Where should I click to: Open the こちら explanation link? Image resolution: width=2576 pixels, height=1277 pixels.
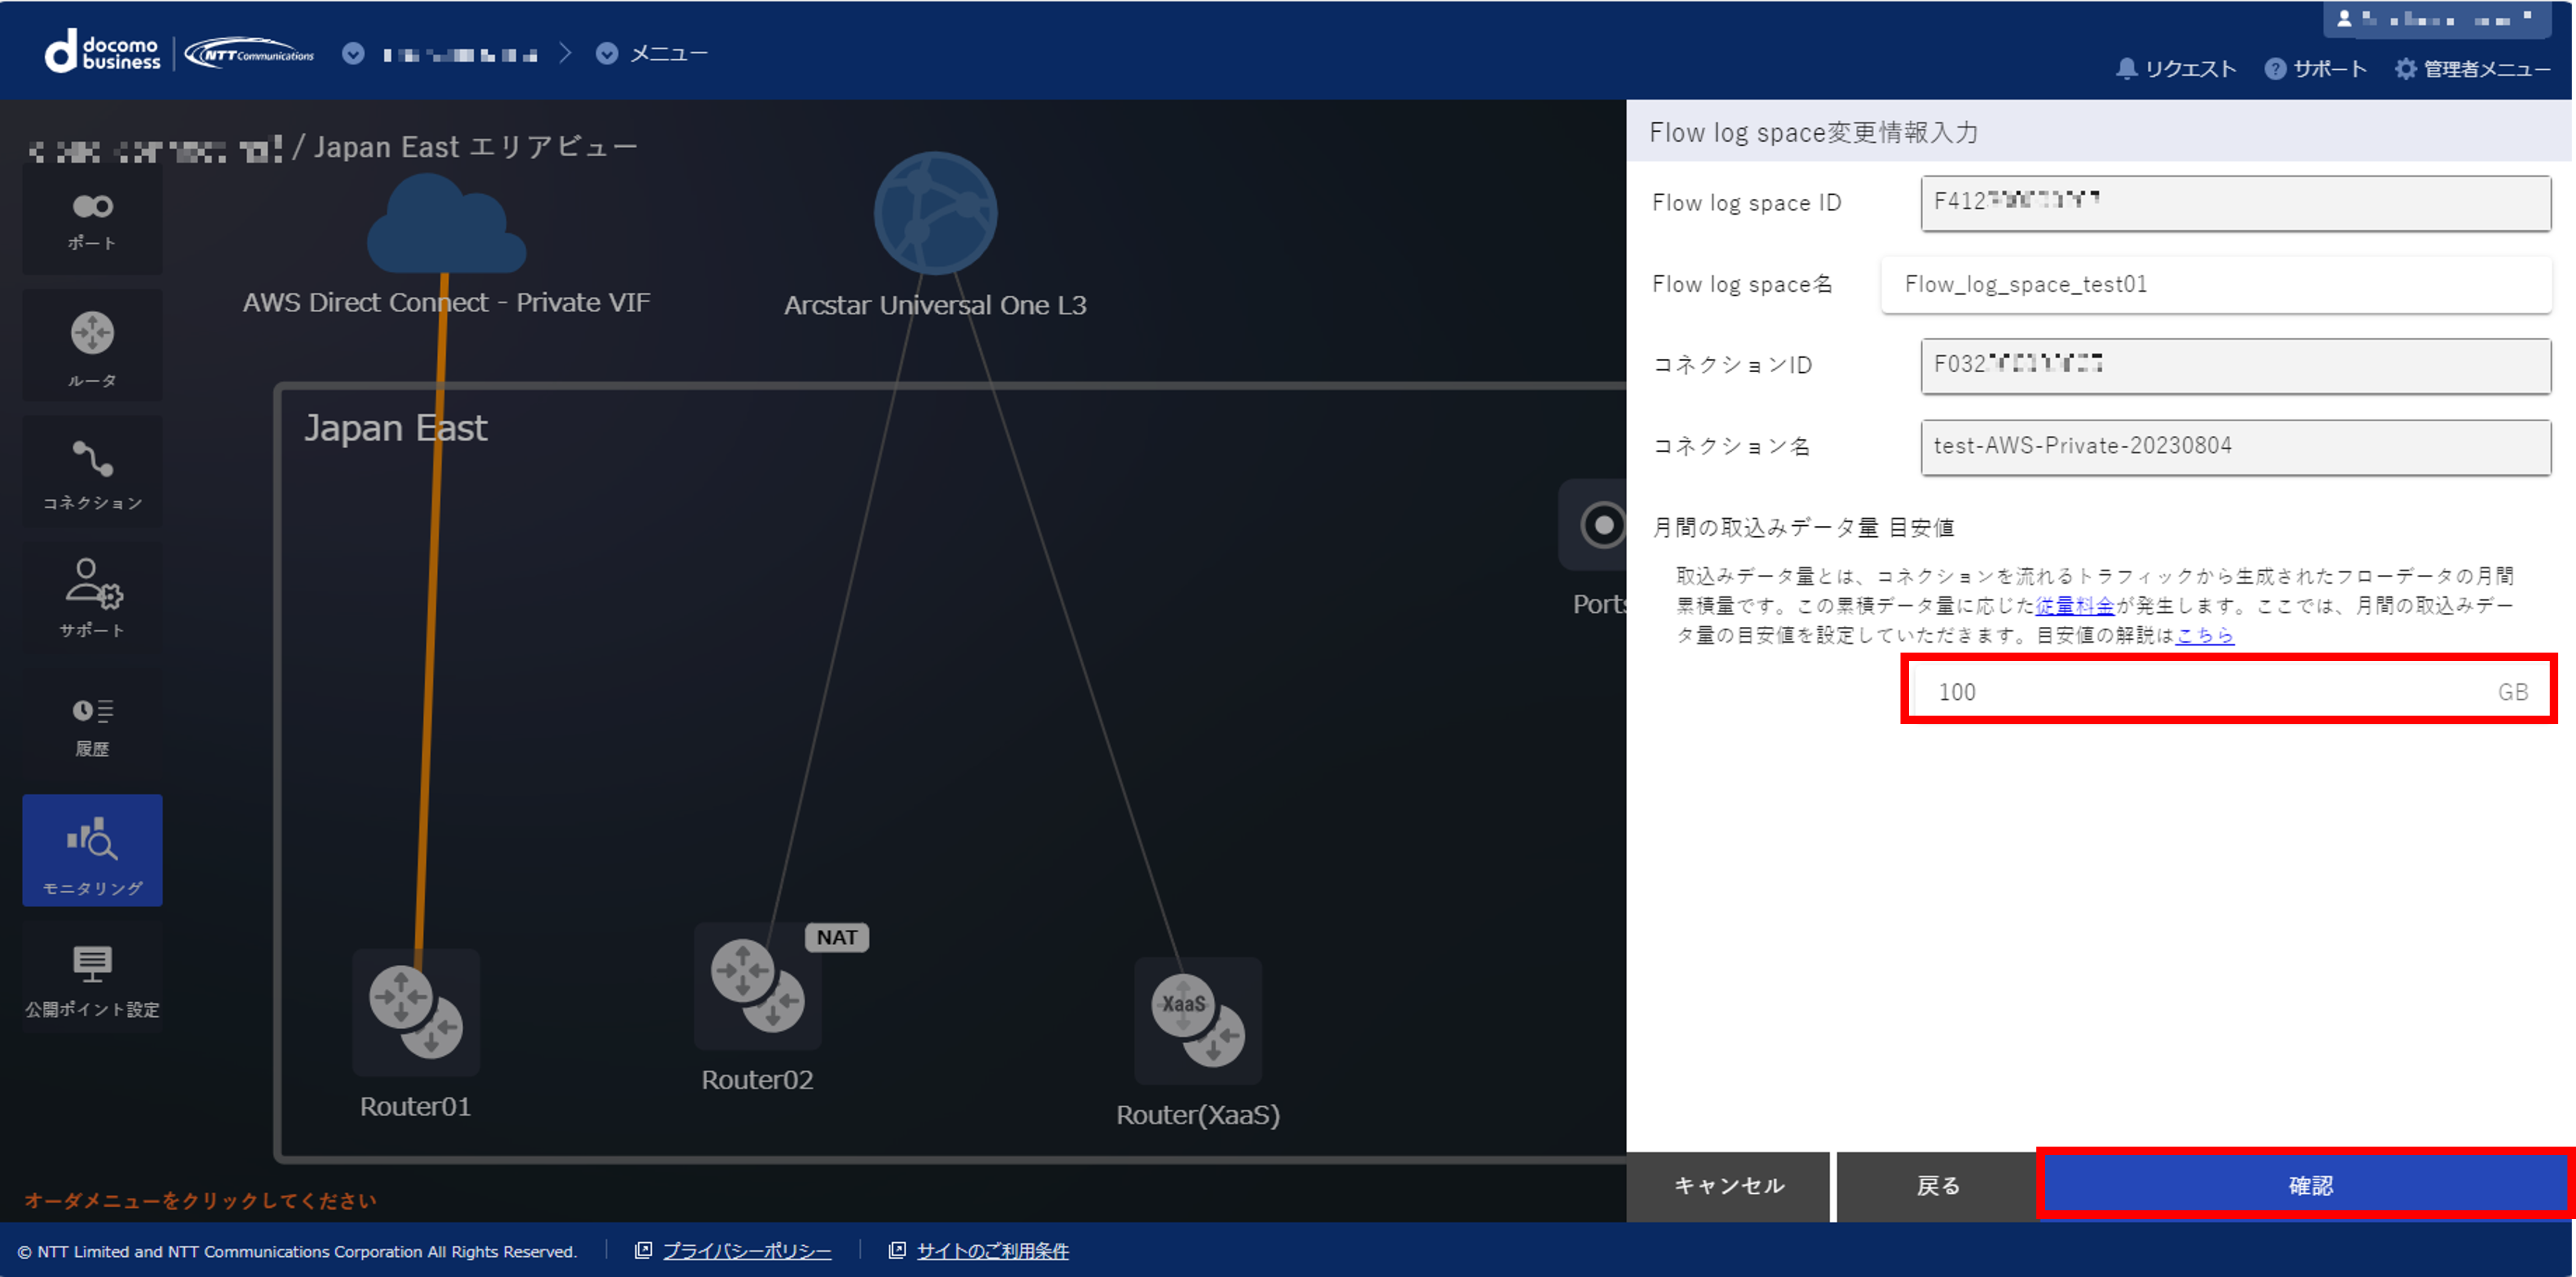click(x=2204, y=635)
